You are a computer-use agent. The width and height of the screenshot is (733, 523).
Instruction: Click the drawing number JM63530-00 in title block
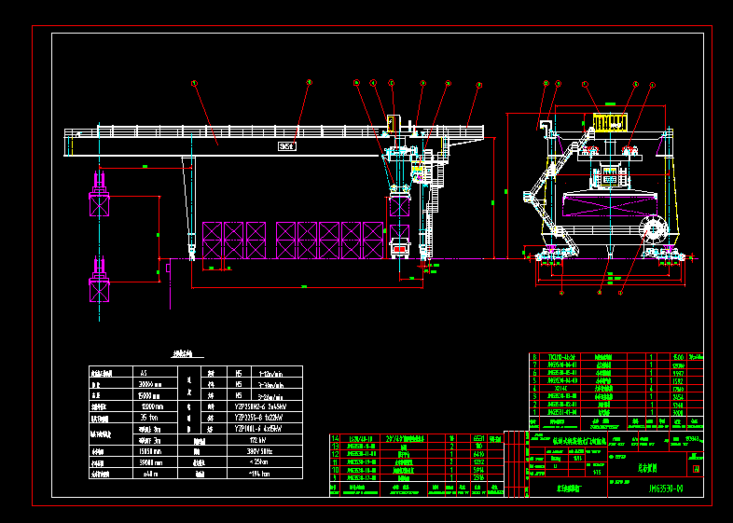[x=666, y=489]
